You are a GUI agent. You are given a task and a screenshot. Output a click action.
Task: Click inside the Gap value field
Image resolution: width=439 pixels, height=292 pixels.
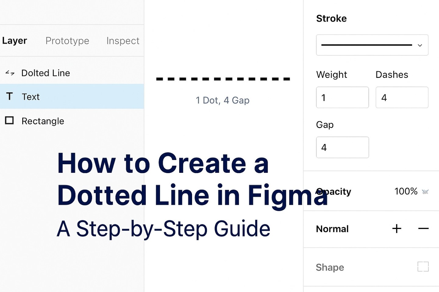(x=342, y=147)
